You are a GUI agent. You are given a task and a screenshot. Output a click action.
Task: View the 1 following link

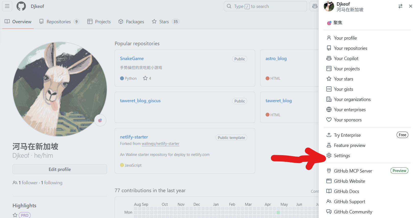(x=52, y=183)
